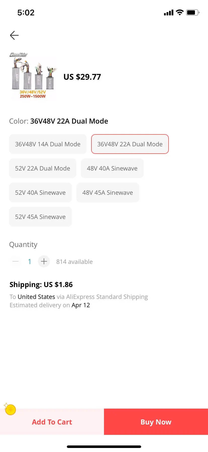Tap the Shipping: US $1.86 heading
Image resolution: width=208 pixels, height=452 pixels.
(41, 285)
